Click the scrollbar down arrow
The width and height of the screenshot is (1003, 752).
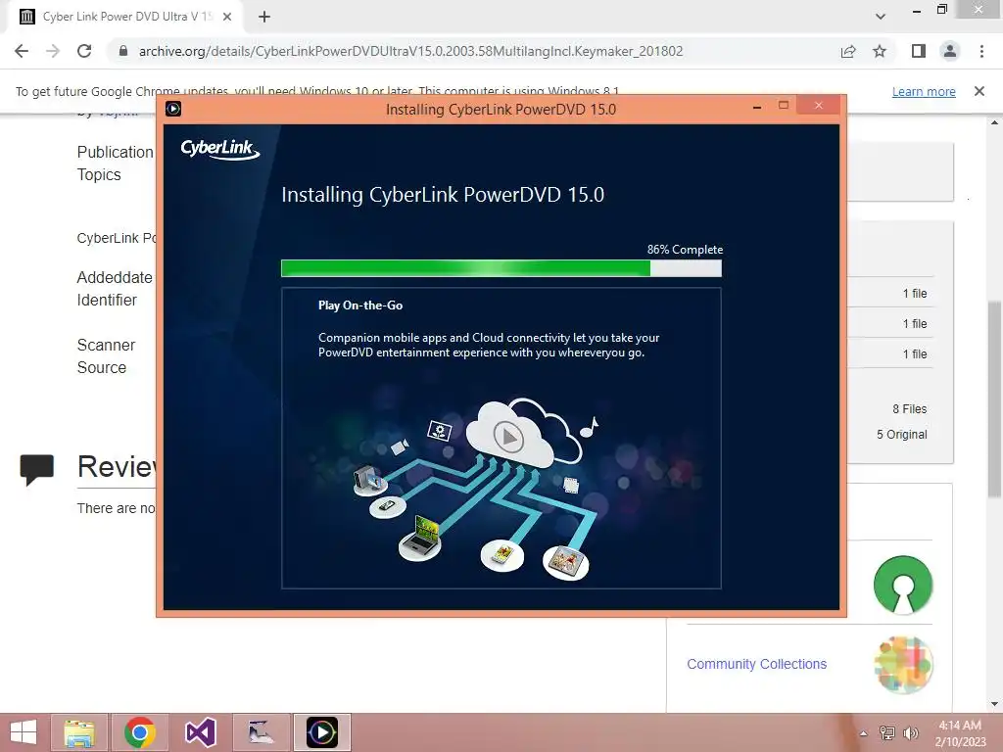click(x=995, y=704)
